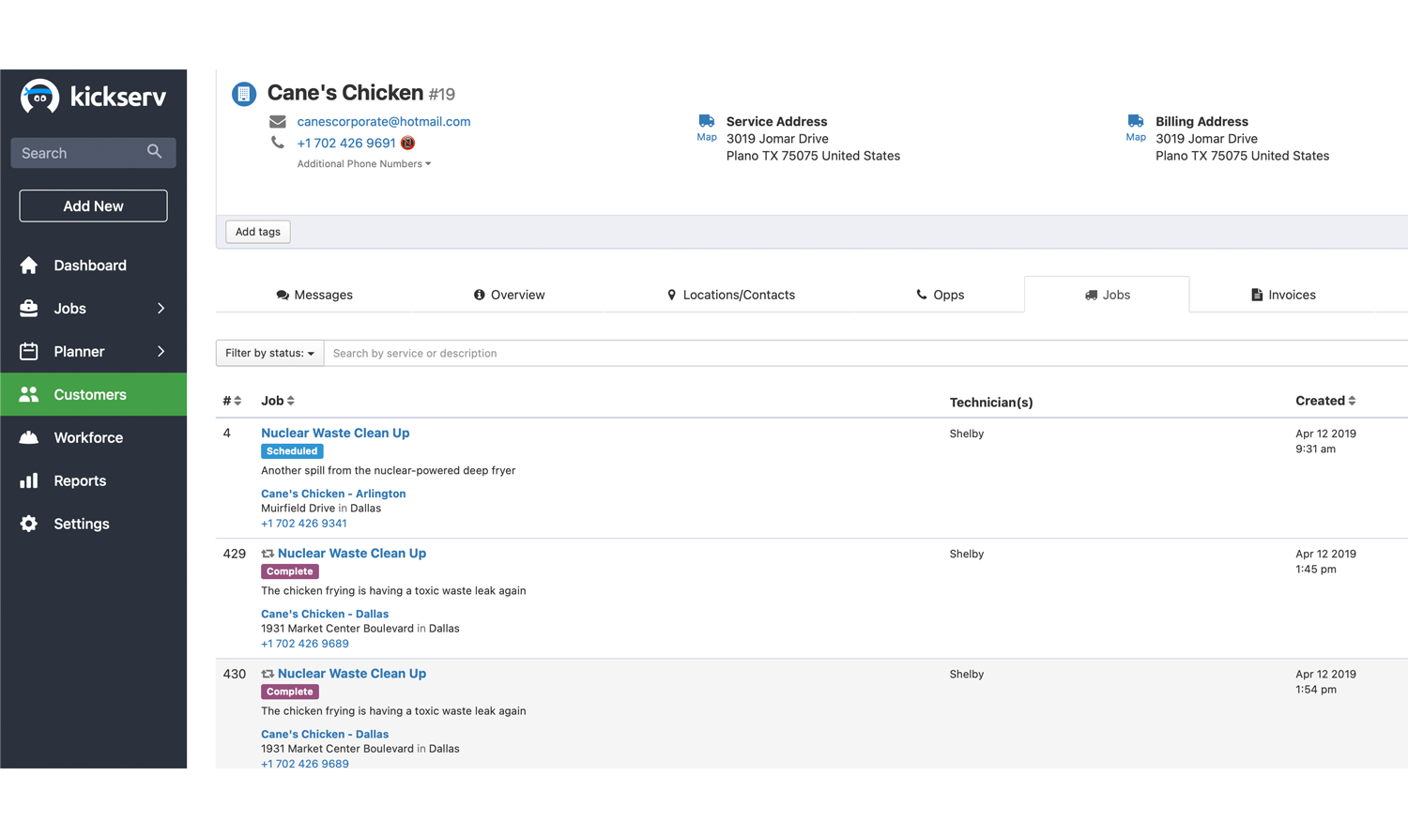Image resolution: width=1408 pixels, height=837 pixels.
Task: Click the Map link under Billing Address
Action: (x=1136, y=137)
